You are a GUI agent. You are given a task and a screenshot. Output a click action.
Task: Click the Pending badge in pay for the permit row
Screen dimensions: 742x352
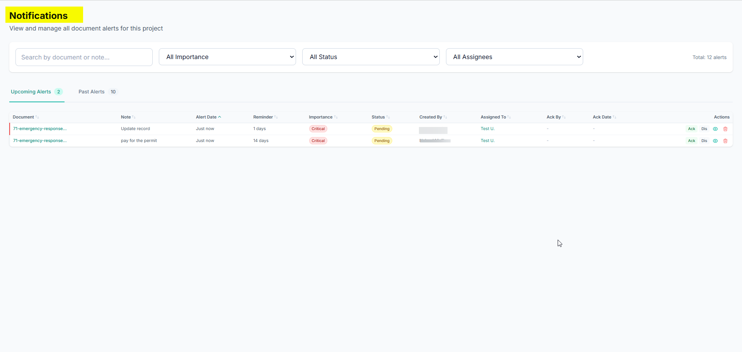pos(382,141)
